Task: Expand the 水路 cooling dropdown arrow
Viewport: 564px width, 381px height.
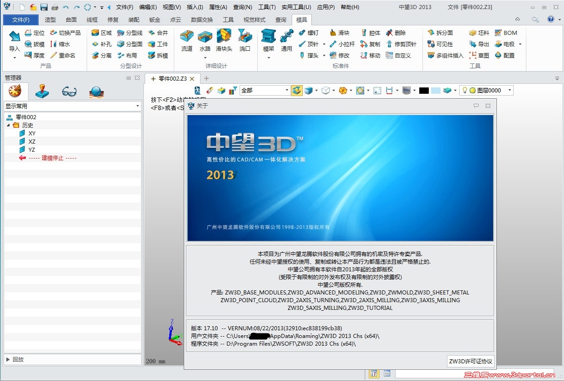Action: pyautogui.click(x=205, y=58)
